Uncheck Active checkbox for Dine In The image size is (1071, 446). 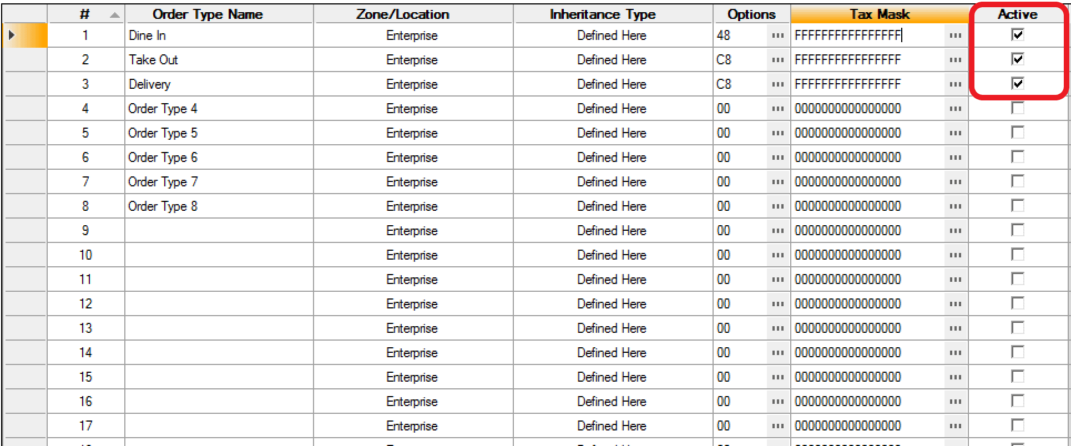point(1018,34)
